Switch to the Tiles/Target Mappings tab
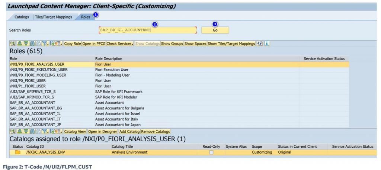The image size is (381, 170). click(x=53, y=17)
